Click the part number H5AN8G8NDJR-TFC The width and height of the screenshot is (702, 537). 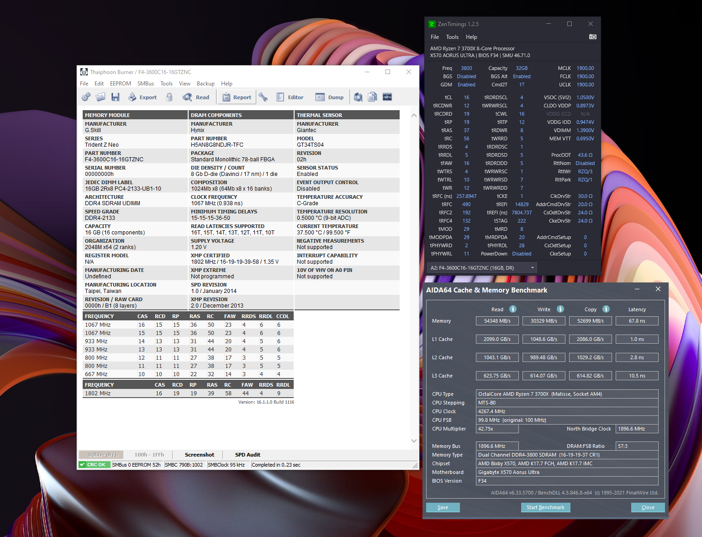click(217, 145)
